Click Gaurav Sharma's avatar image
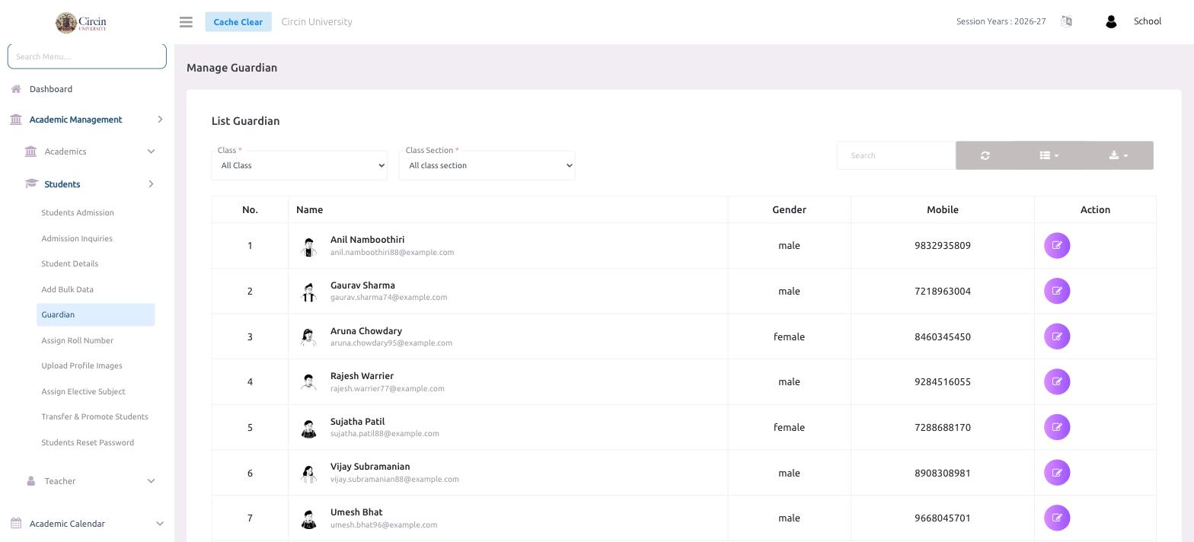The image size is (1194, 542). click(308, 292)
